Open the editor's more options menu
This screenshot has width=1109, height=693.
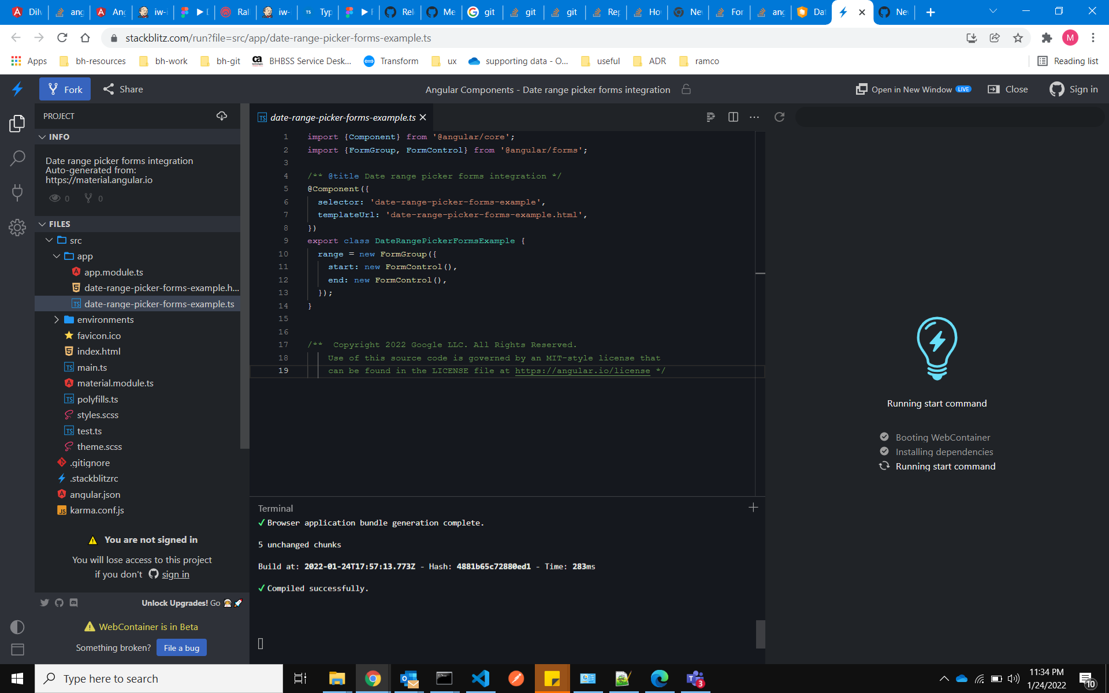[x=754, y=117]
